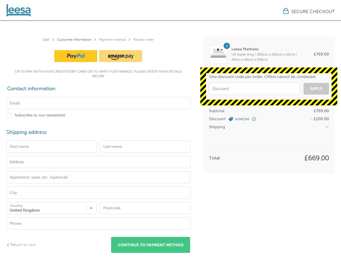
Task: Continue to payment method
Action: pos(151,245)
